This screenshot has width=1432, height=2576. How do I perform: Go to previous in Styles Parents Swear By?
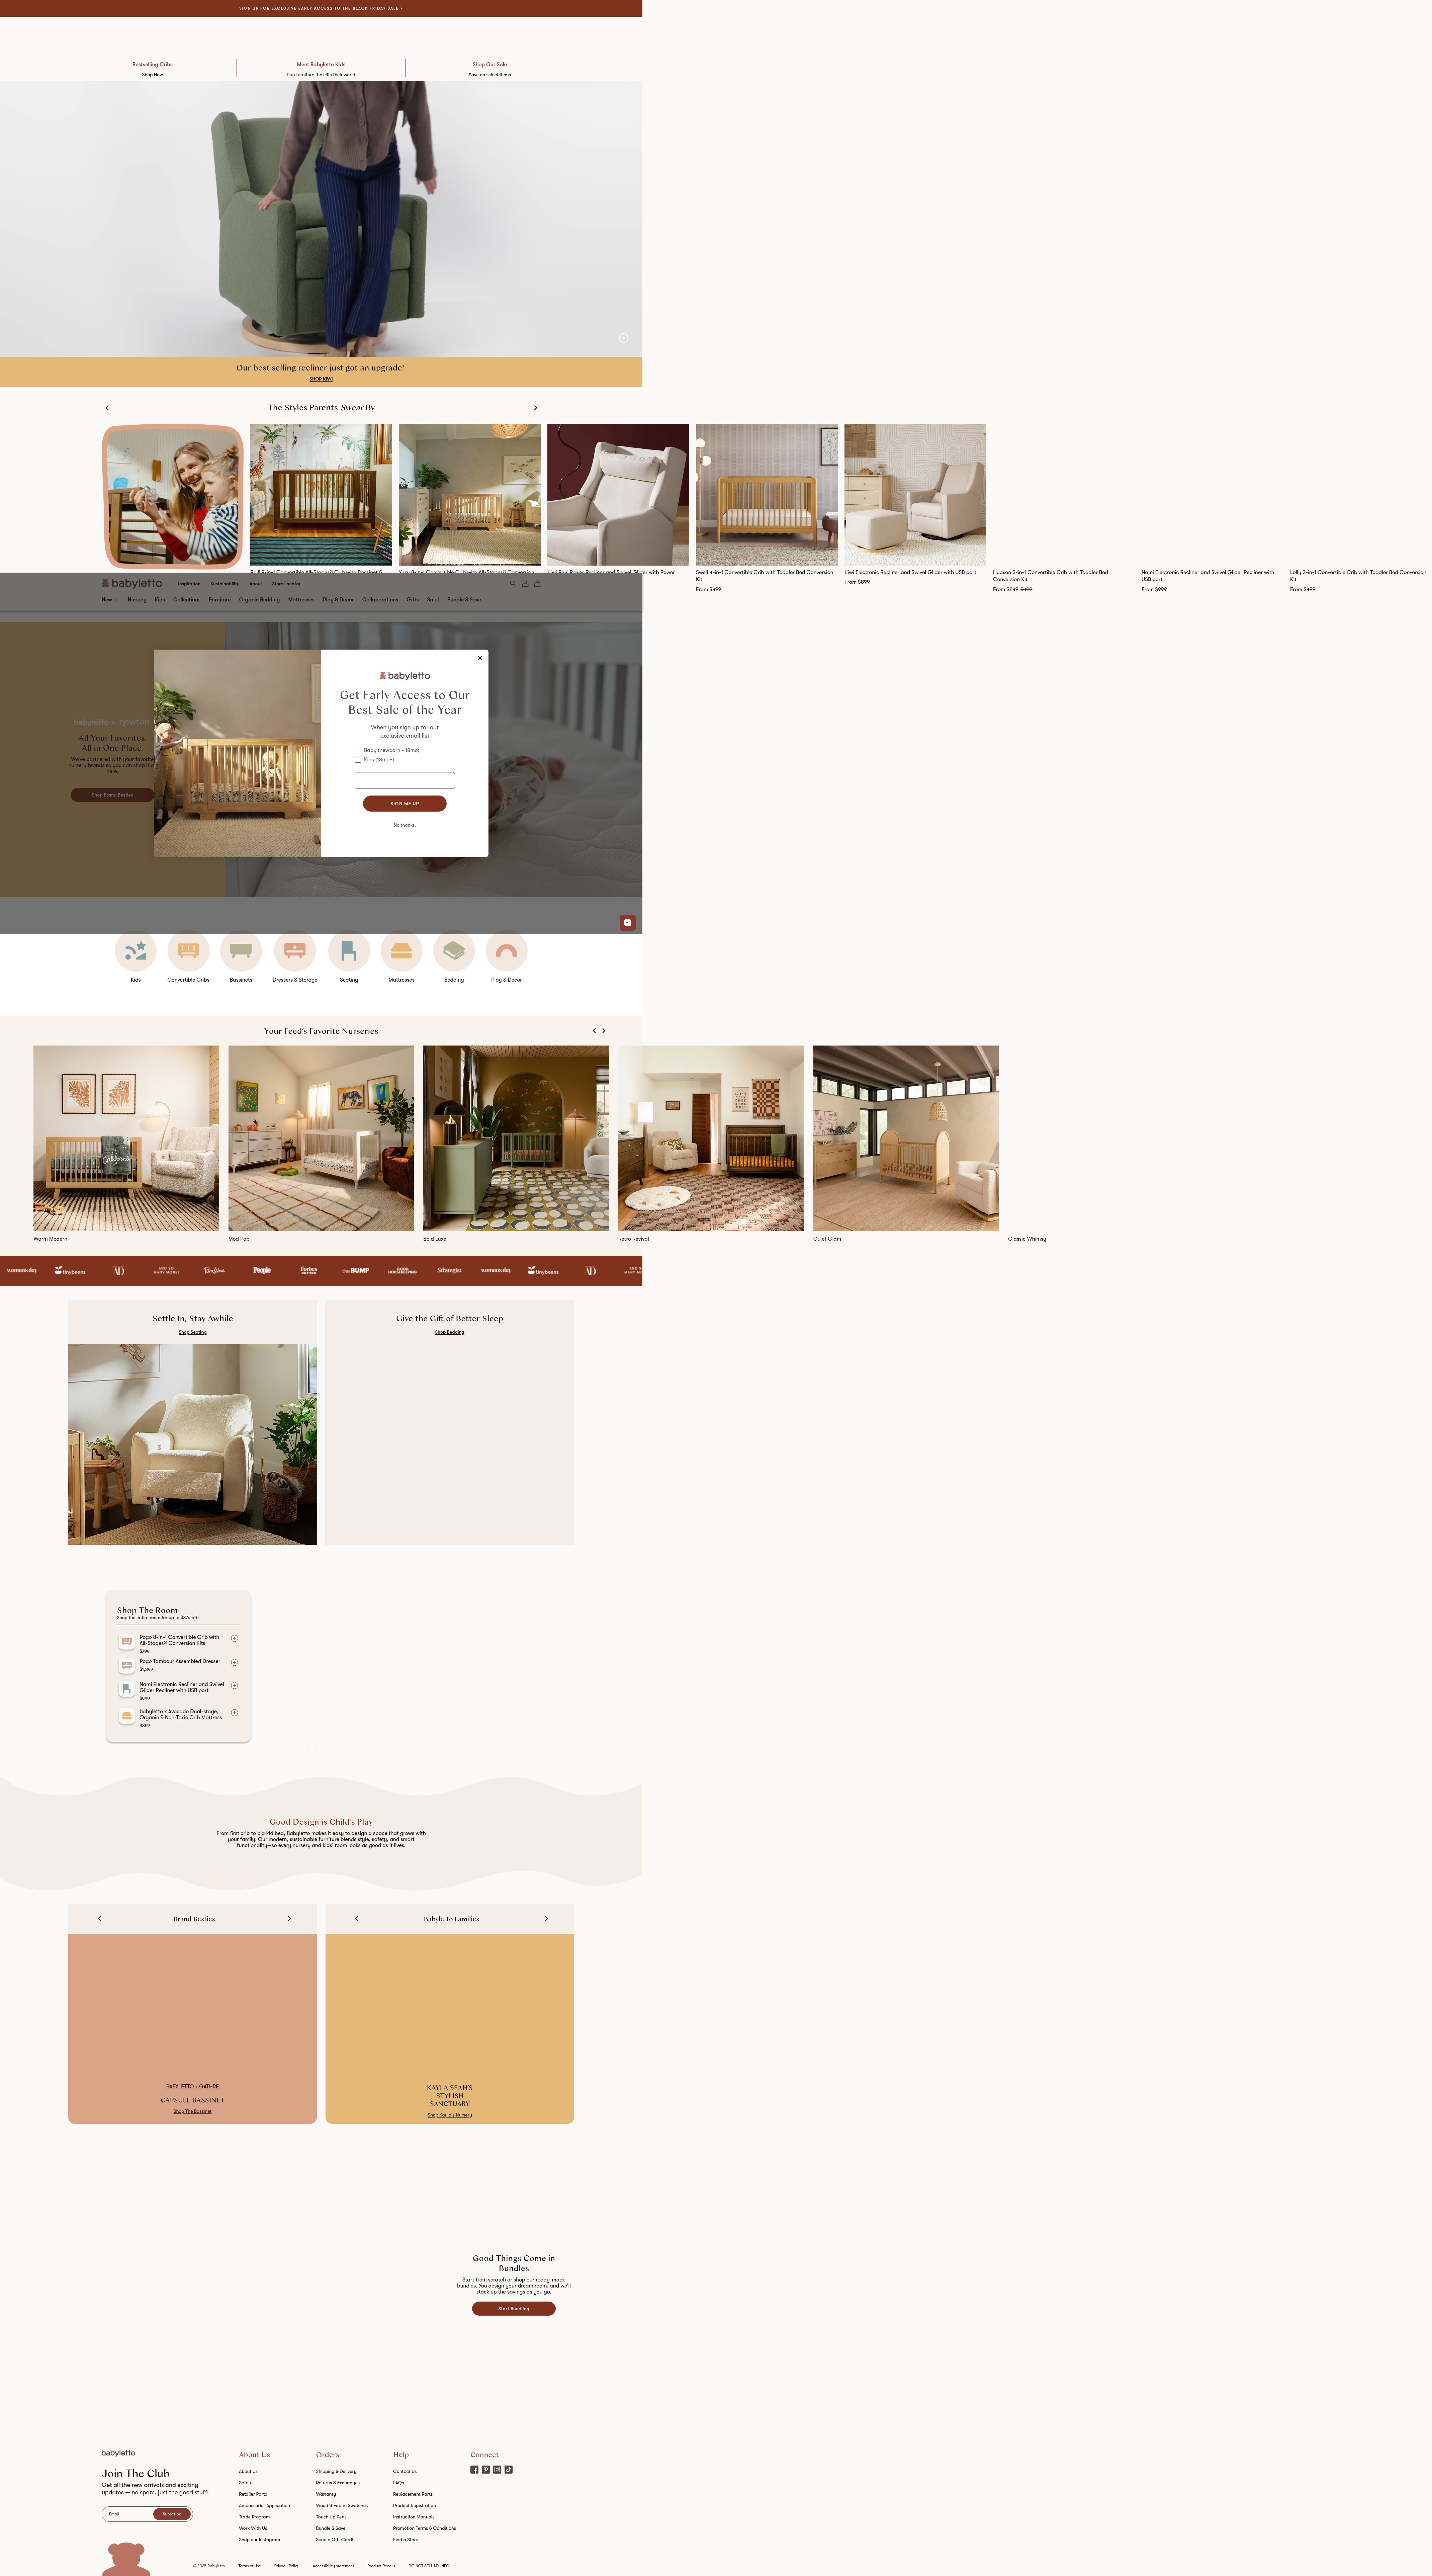tap(107, 408)
